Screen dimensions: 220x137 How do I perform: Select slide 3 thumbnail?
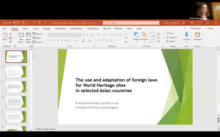(16, 87)
